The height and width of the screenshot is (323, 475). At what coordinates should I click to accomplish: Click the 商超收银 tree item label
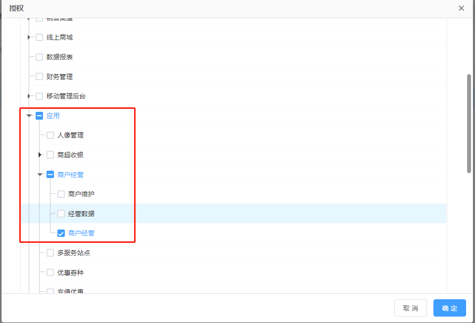tap(70, 155)
